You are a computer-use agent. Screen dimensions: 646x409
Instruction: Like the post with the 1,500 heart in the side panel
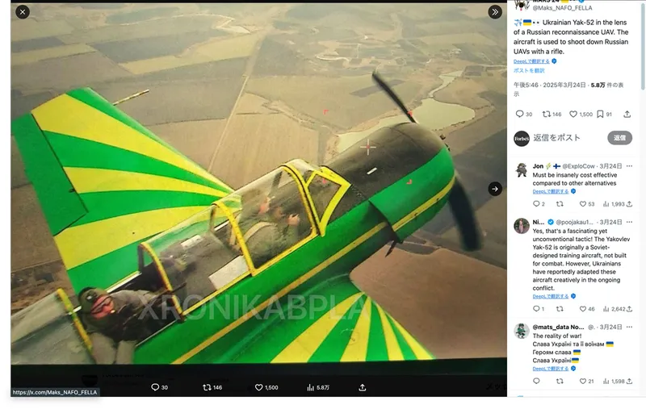(581, 114)
